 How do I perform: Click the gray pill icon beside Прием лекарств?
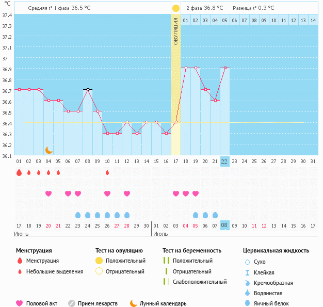72,303
